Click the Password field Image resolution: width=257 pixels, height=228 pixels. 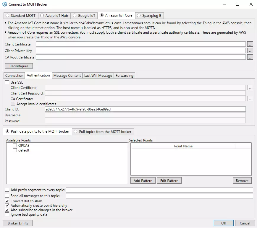145,121
